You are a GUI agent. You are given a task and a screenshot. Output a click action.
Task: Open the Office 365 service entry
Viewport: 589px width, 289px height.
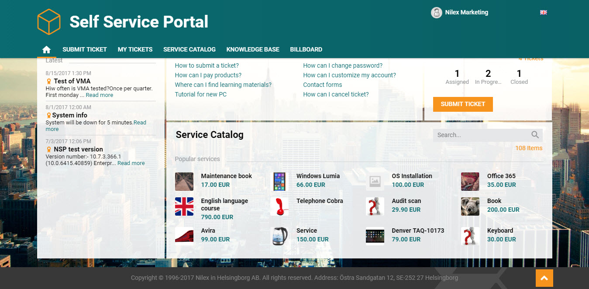click(x=501, y=176)
